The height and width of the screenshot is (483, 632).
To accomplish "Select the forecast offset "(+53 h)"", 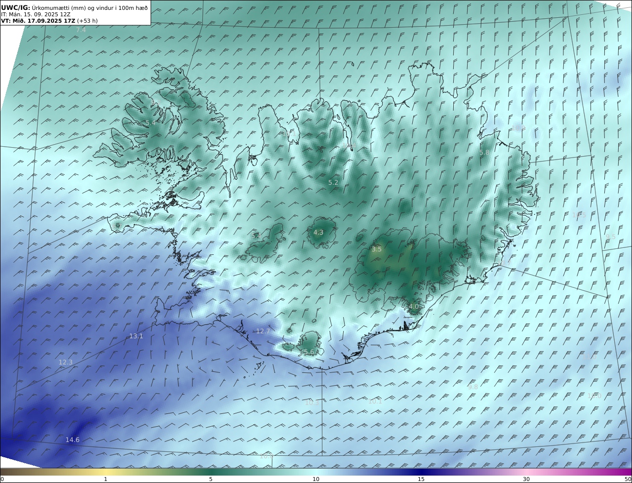I will (x=87, y=21).
